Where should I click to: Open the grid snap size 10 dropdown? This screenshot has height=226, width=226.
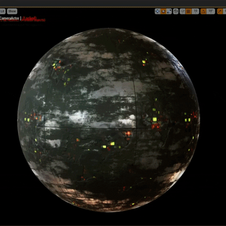click(195, 11)
